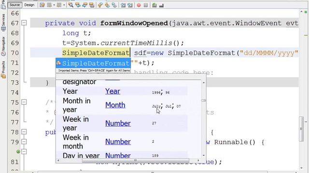Click formWindowOpened method name
This screenshot has height=173, width=309.
pyautogui.click(x=134, y=23)
